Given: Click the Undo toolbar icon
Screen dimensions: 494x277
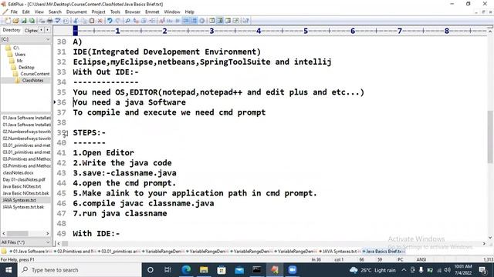Looking at the screenshot, I should 110,21.
